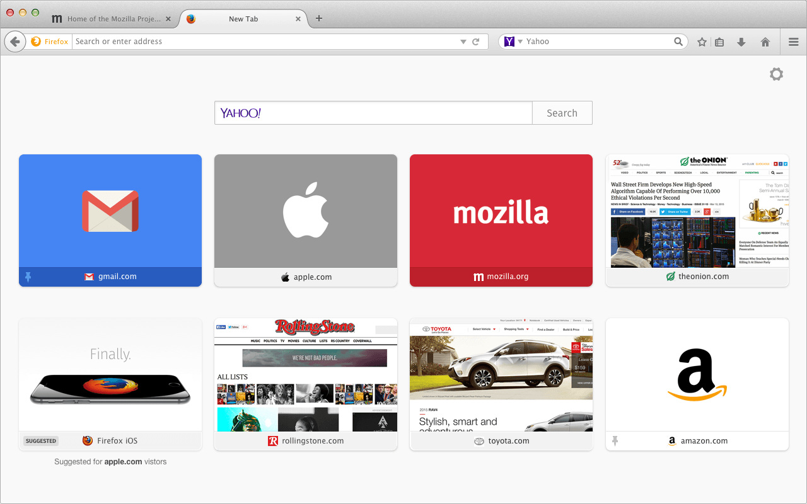
Task: Open the hamburger menu icon
Action: click(x=794, y=42)
